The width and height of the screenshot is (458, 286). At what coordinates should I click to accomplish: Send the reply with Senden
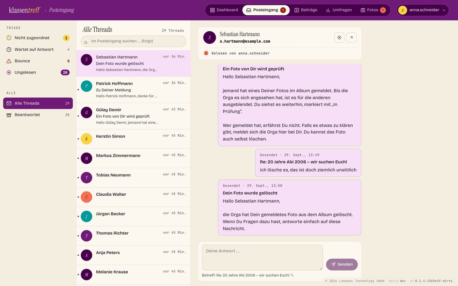click(342, 265)
